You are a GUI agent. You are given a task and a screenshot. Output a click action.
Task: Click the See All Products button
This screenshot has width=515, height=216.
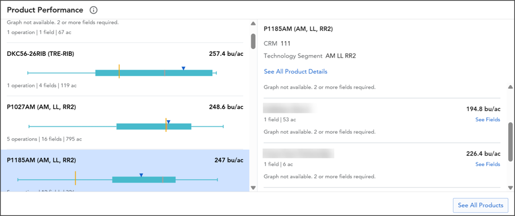(x=481, y=205)
